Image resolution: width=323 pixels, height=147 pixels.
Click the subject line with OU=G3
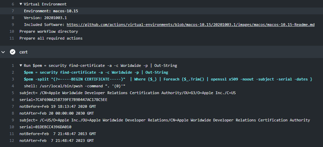pyautogui.click(x=127, y=93)
